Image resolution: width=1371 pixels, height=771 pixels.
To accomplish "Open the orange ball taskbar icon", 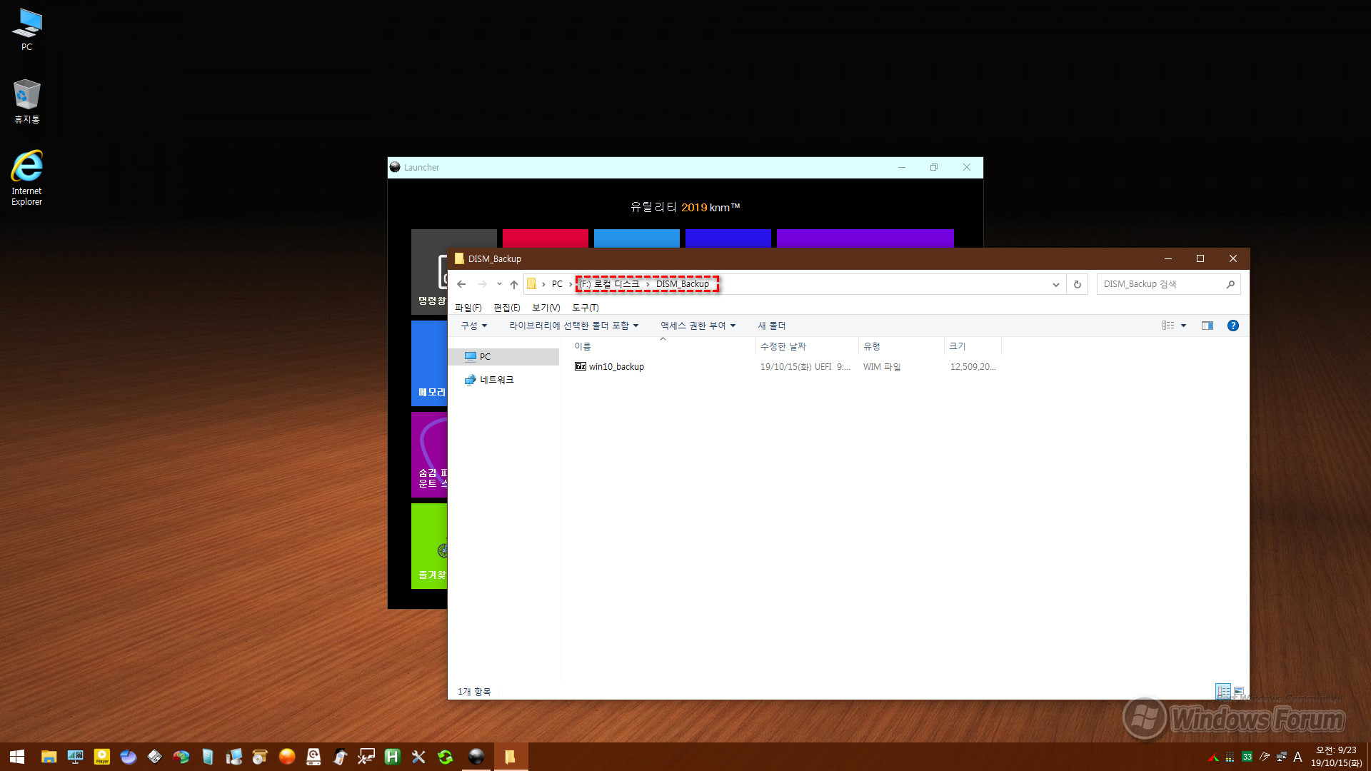I will 287,757.
